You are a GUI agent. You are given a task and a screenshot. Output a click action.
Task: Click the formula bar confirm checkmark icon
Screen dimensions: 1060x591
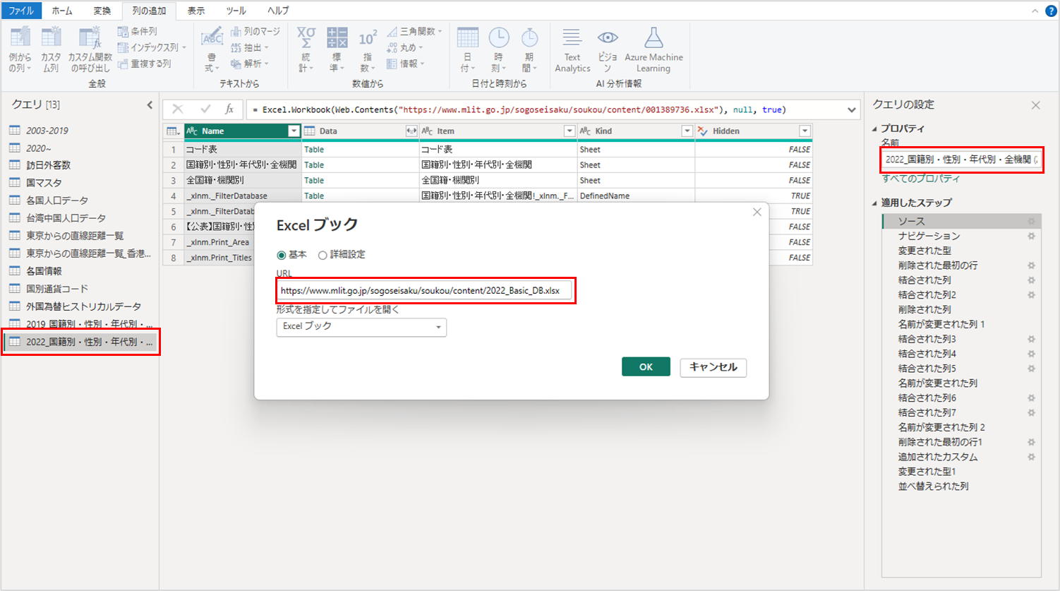205,109
